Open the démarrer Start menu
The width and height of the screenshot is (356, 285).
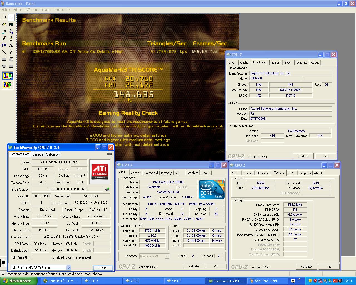pos(19,281)
